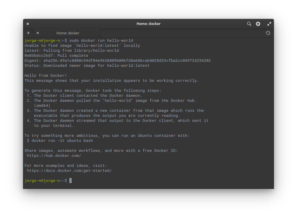
Task: Click 'Status: Downloaded newer image' line
Action: [x=87, y=66]
